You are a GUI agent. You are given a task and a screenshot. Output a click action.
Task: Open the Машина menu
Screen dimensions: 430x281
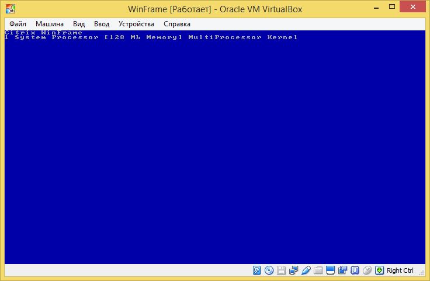coord(50,24)
